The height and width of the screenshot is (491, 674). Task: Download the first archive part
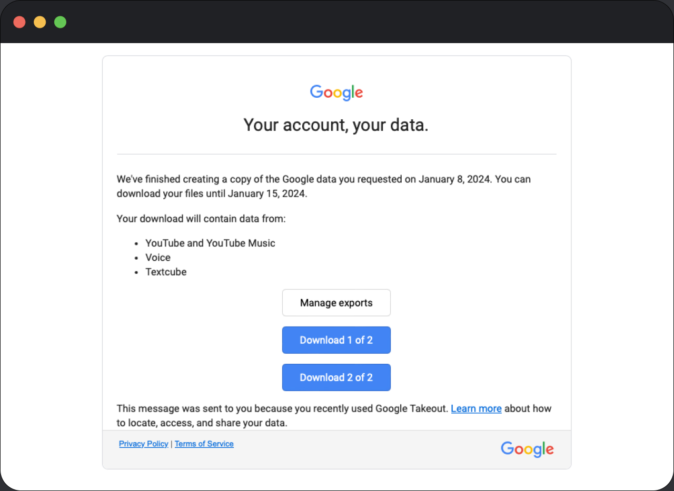pos(336,340)
